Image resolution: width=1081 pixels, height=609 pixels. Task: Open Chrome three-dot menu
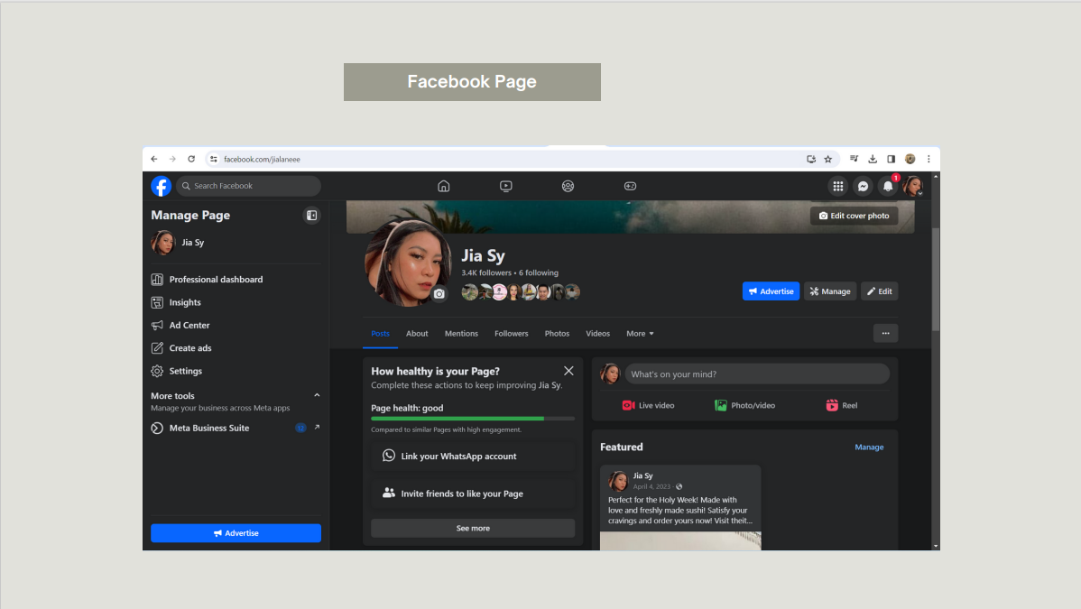[x=929, y=160]
